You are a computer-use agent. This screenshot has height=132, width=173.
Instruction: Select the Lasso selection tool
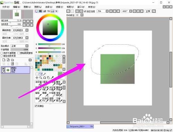point(41,74)
